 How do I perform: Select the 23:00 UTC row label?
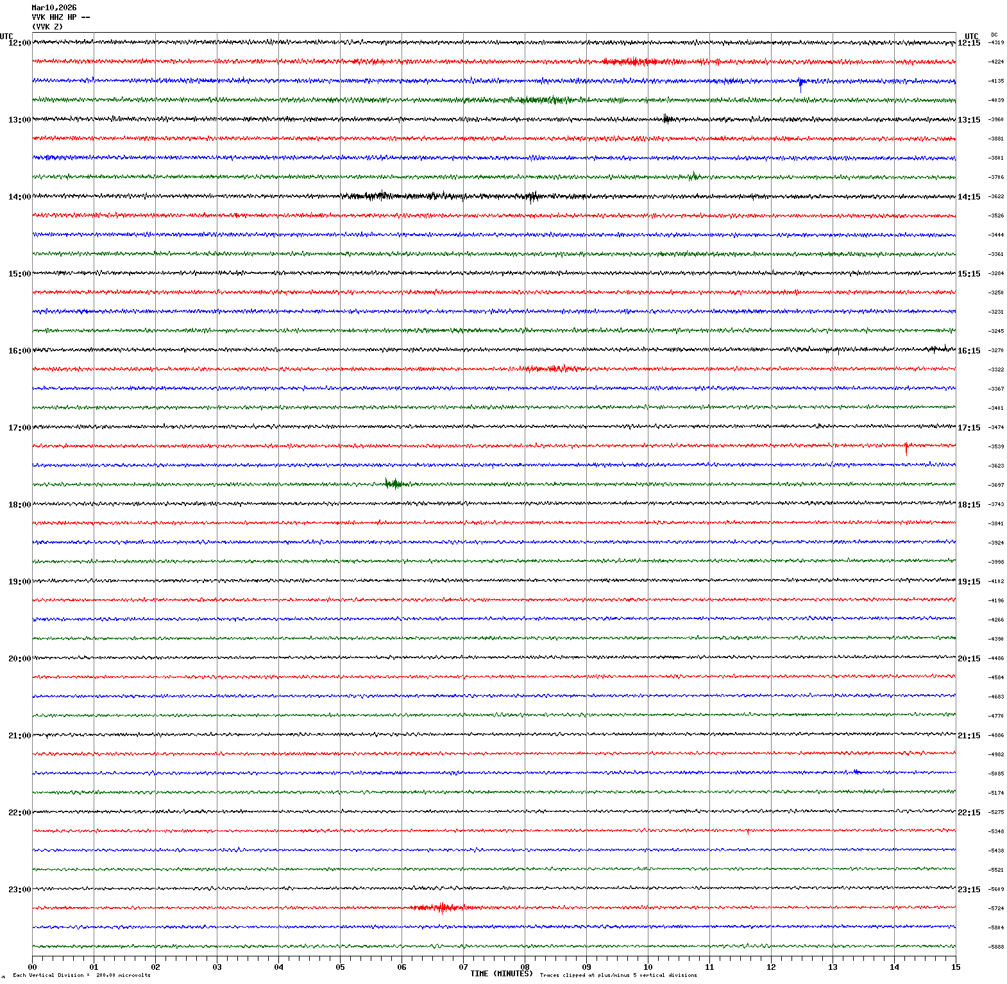[19, 890]
